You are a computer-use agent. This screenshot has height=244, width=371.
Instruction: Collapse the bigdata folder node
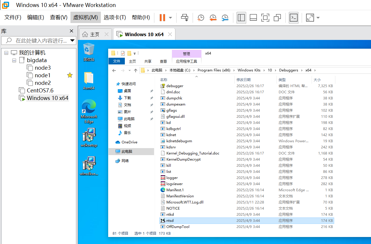click(x=14, y=60)
